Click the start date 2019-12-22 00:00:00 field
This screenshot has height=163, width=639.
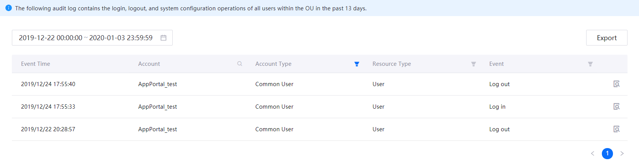coord(51,38)
